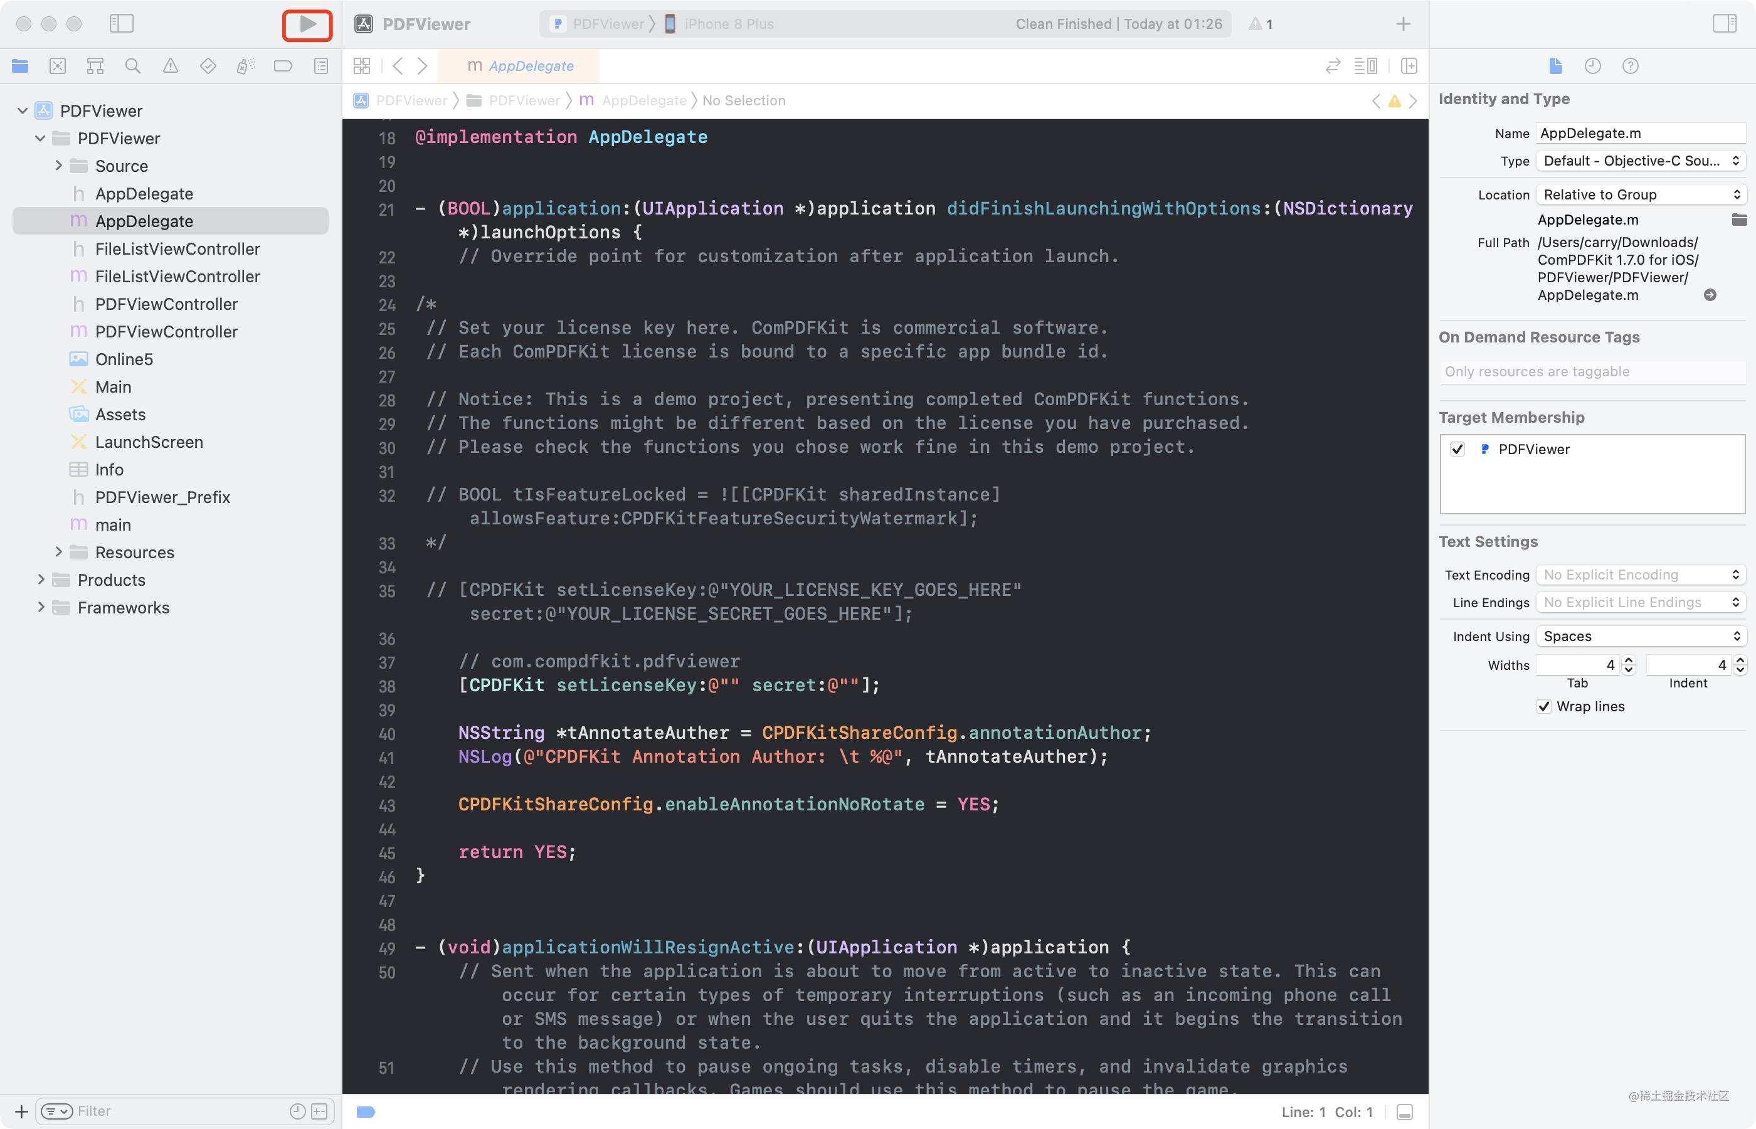Expand the Products folder
The image size is (1756, 1129).
tap(40, 580)
